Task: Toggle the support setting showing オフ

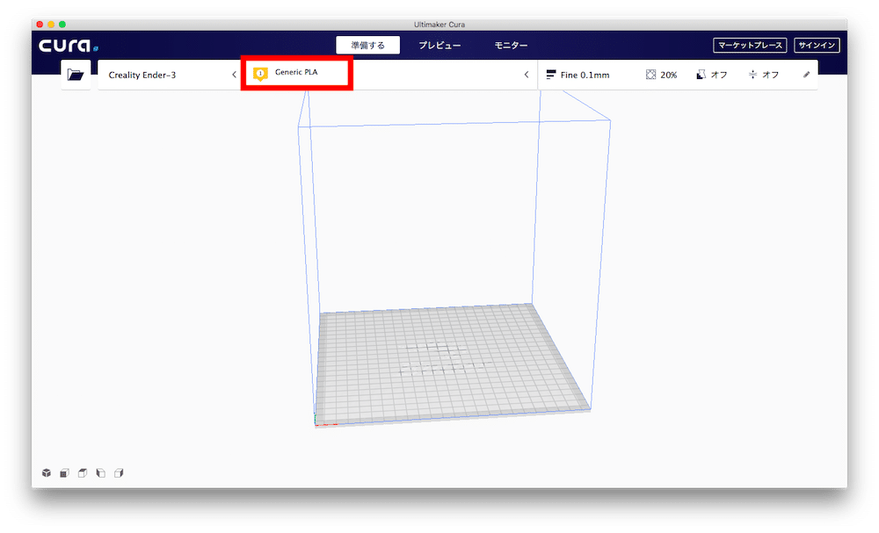Action: click(x=711, y=76)
